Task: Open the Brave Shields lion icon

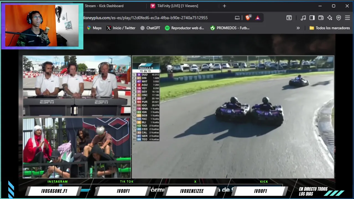Action: click(x=248, y=18)
